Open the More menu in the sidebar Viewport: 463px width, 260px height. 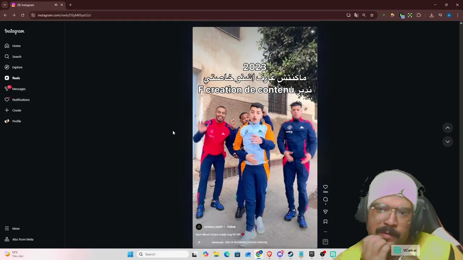click(12, 229)
